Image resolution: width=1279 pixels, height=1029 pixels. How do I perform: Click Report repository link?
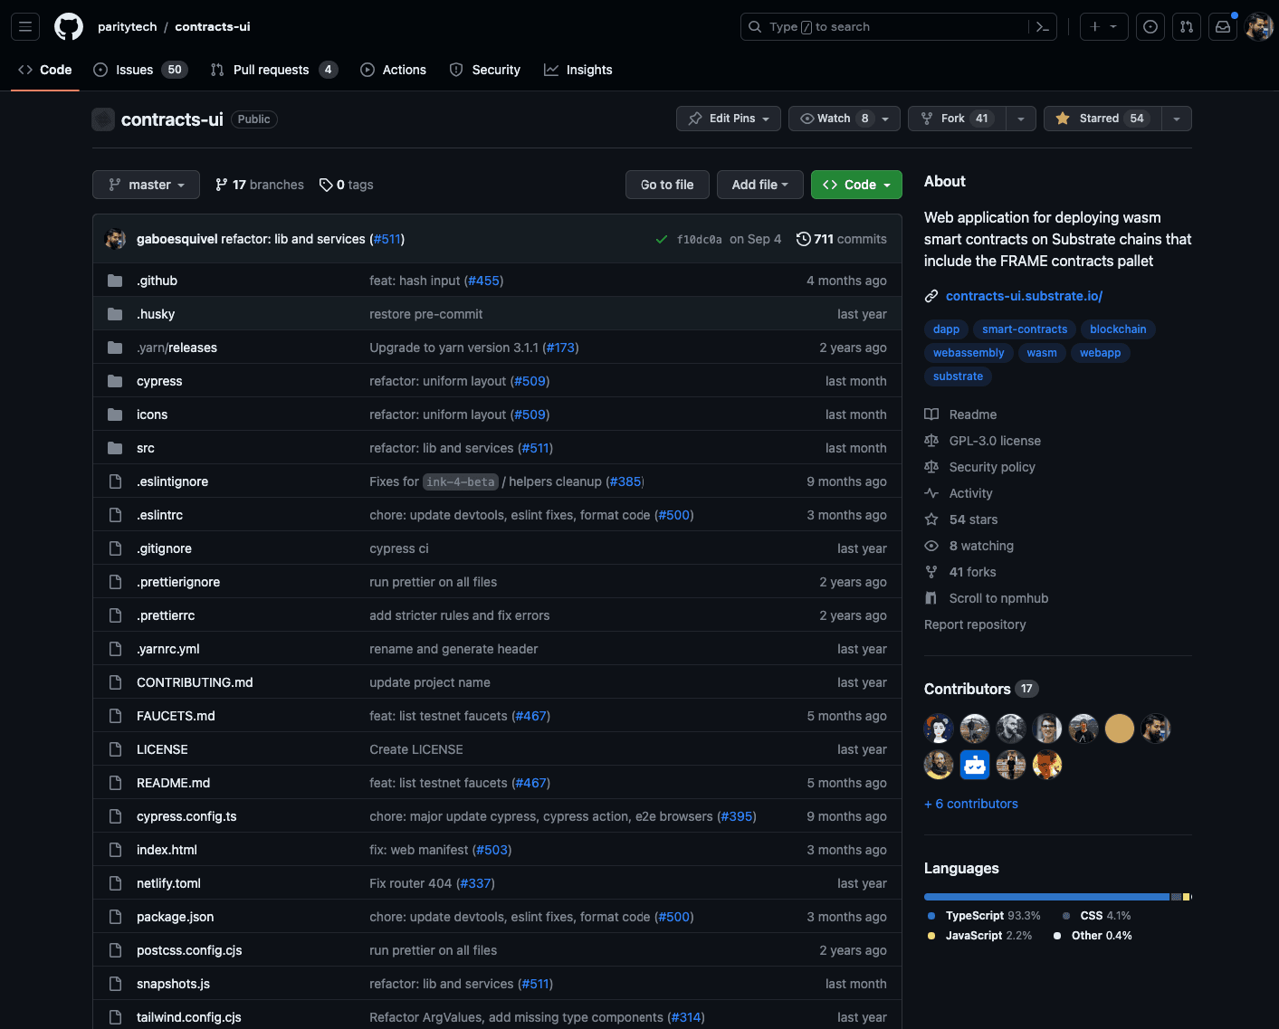[x=975, y=624]
